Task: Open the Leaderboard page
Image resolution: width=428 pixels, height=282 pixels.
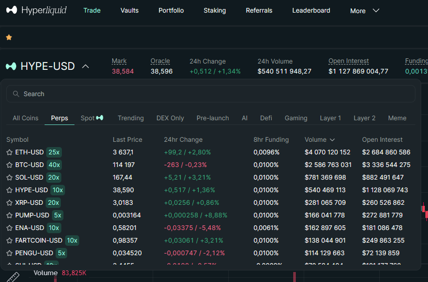Action: pos(311,11)
